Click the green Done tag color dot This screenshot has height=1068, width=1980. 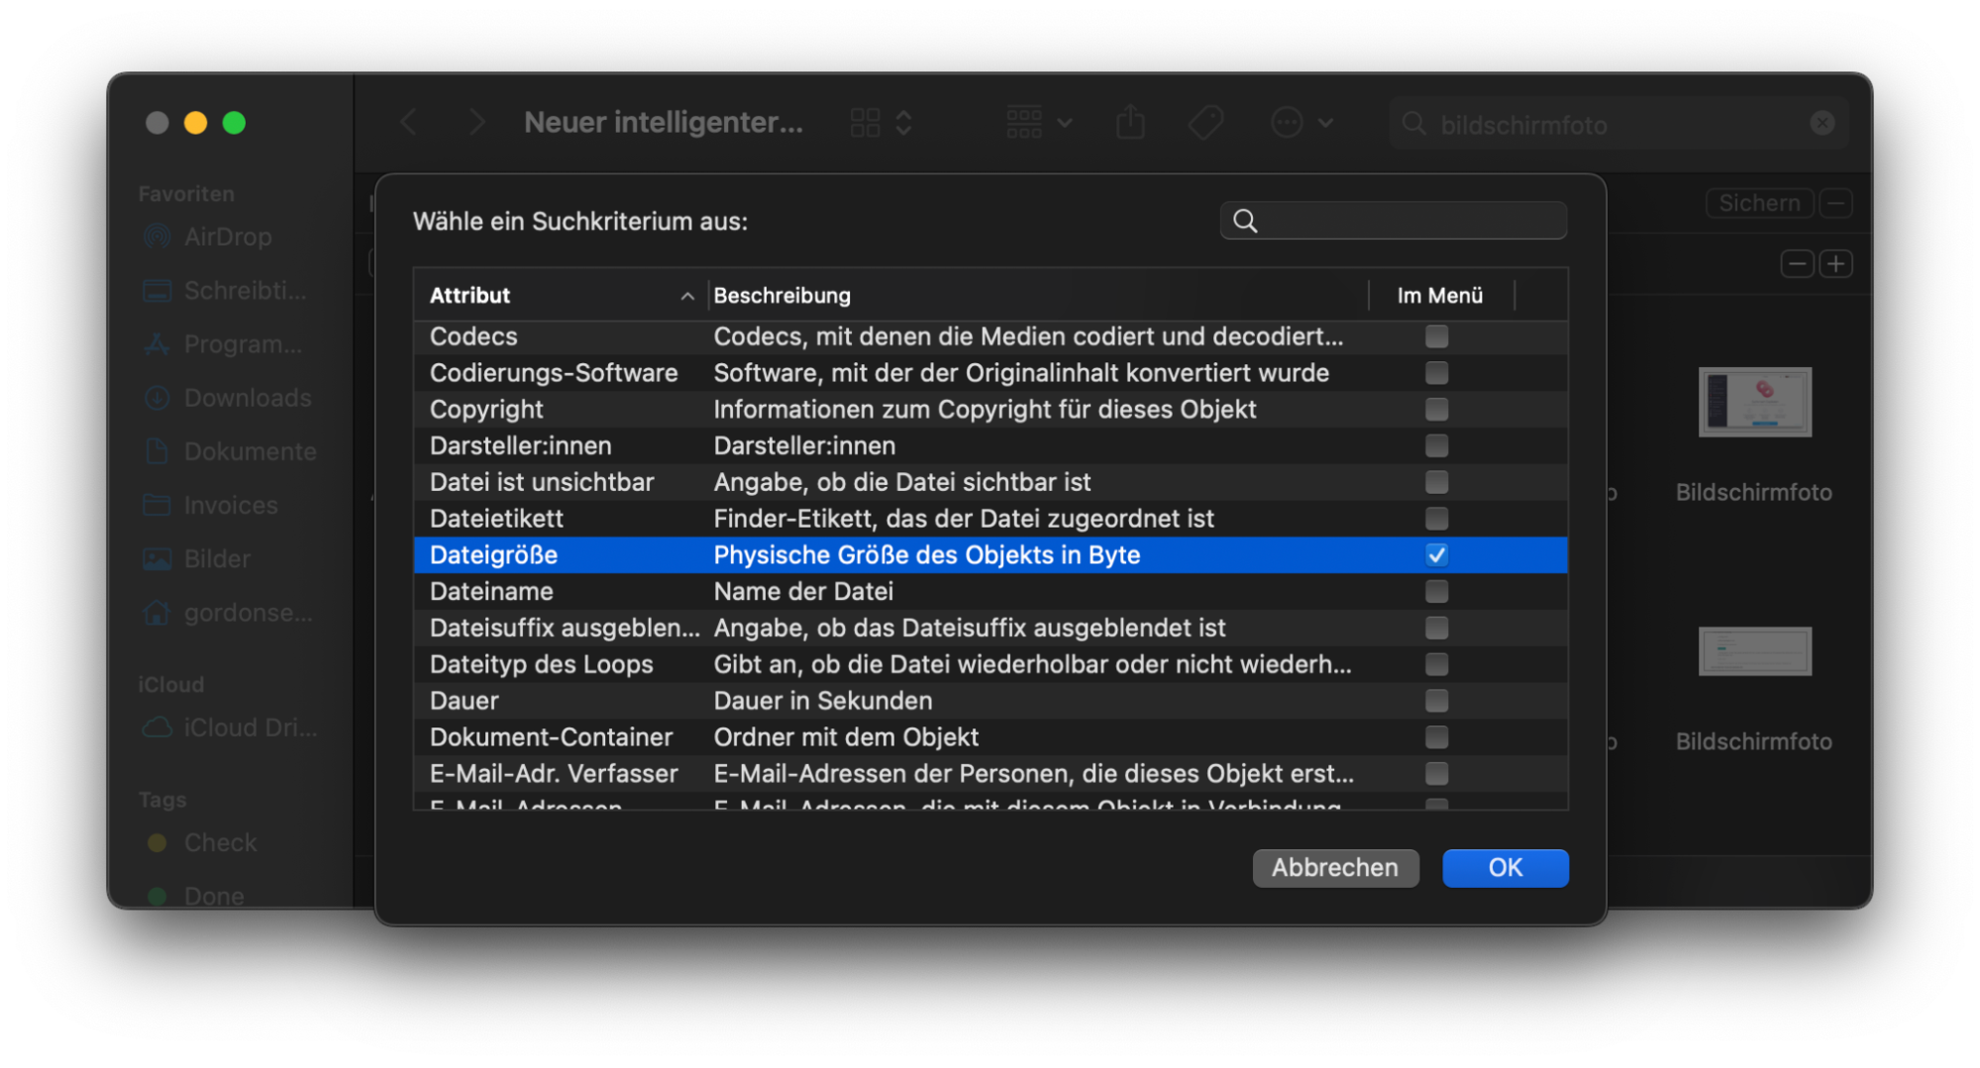pyautogui.click(x=156, y=895)
